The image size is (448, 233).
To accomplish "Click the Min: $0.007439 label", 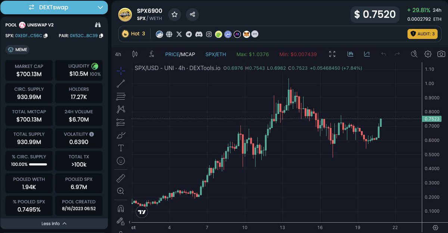I will [x=298, y=54].
